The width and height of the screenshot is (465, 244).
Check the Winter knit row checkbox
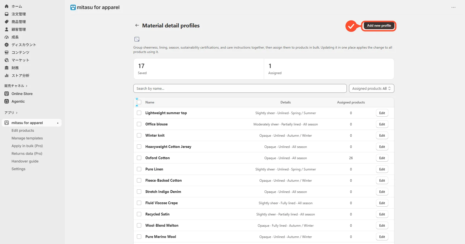(x=139, y=135)
